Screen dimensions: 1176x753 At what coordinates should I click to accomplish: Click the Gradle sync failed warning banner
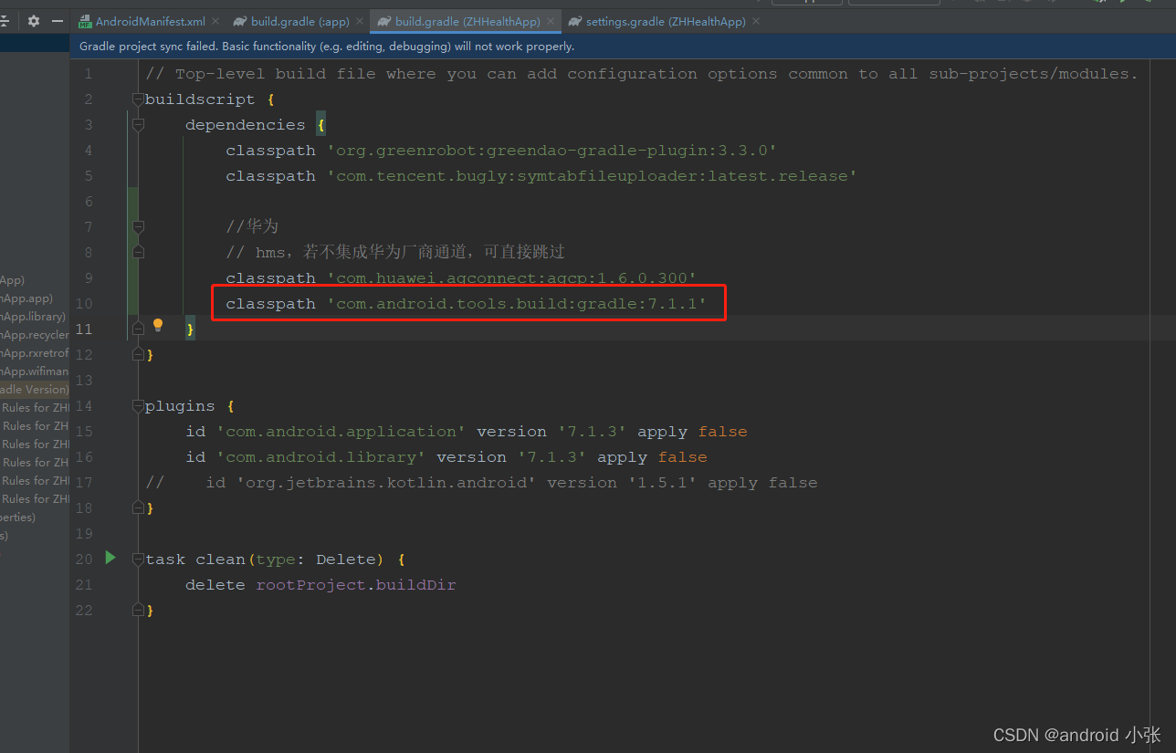pos(365,46)
